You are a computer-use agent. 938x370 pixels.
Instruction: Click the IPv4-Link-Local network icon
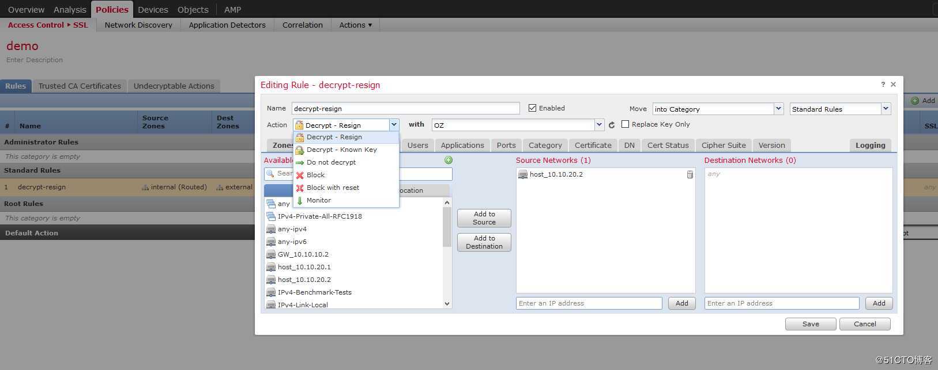coord(271,304)
